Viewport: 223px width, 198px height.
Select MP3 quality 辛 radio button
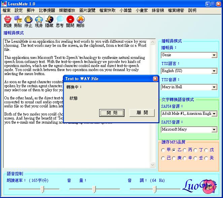pos(185,158)
